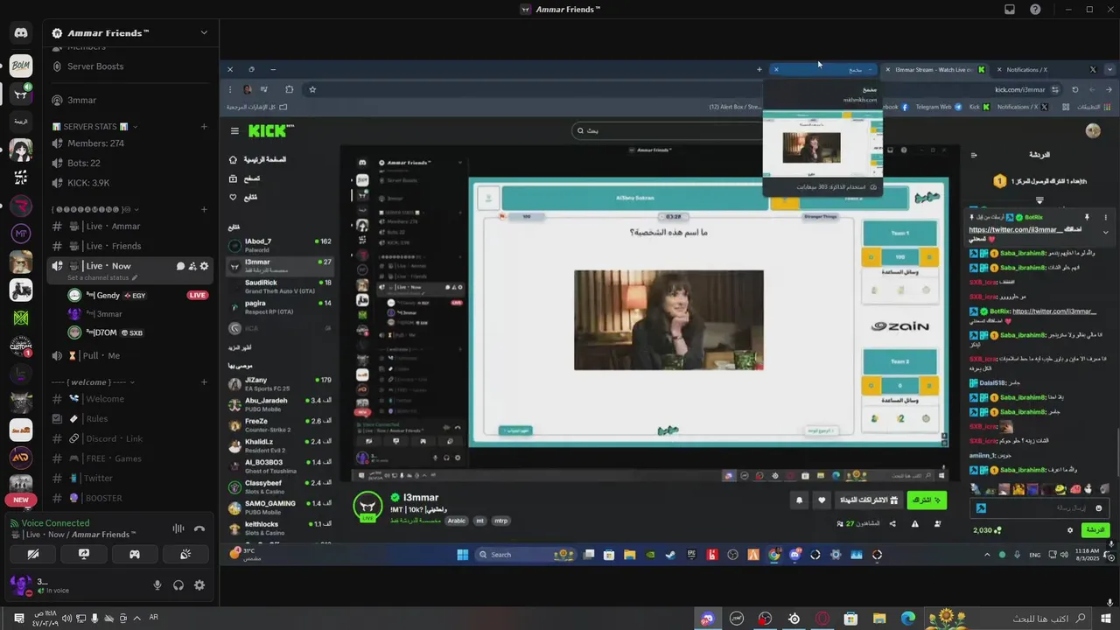Open the soundboard button
1120x630 pixels.
(x=185, y=554)
